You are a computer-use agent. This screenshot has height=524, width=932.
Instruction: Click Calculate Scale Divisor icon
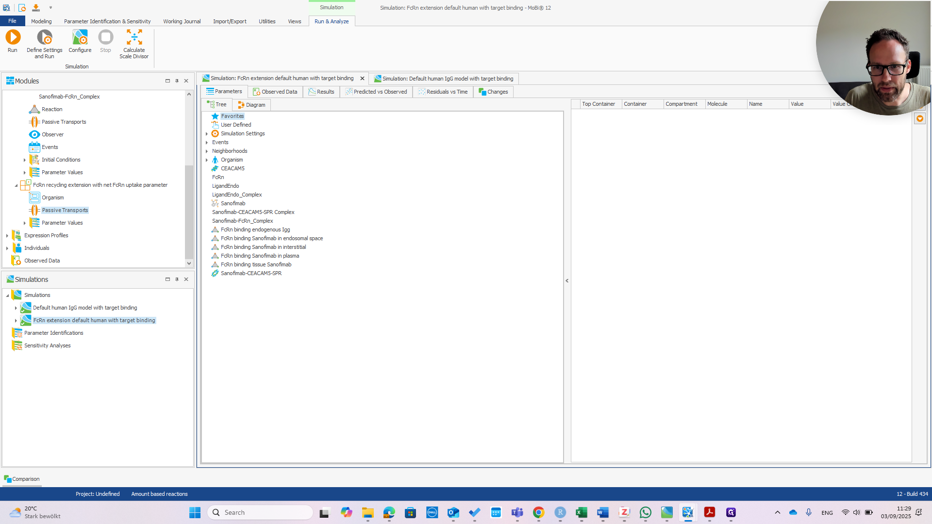pyautogui.click(x=134, y=37)
